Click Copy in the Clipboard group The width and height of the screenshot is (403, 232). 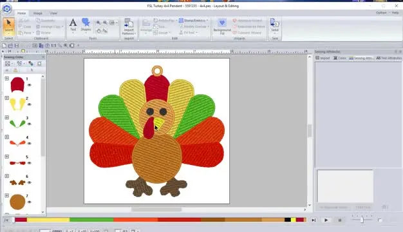[25, 26]
